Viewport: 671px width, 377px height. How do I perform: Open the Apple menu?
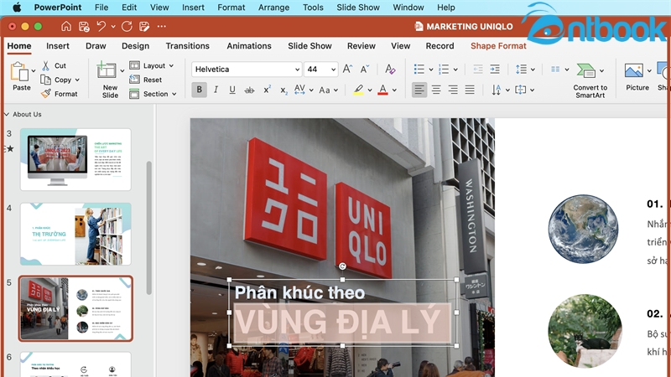(x=17, y=8)
